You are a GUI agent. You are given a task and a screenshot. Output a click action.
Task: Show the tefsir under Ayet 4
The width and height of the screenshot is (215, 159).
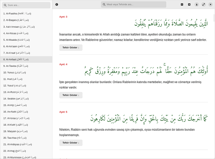coord(71,95)
